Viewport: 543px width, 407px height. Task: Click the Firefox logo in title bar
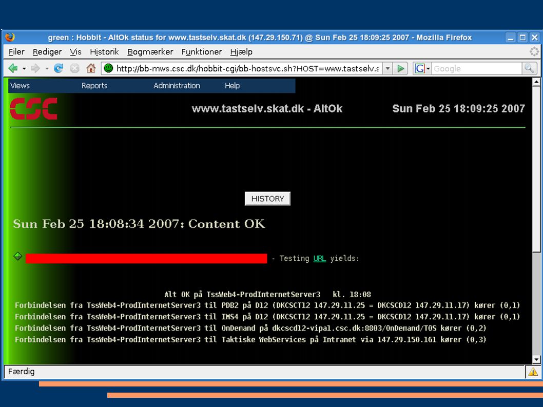[x=10, y=37]
